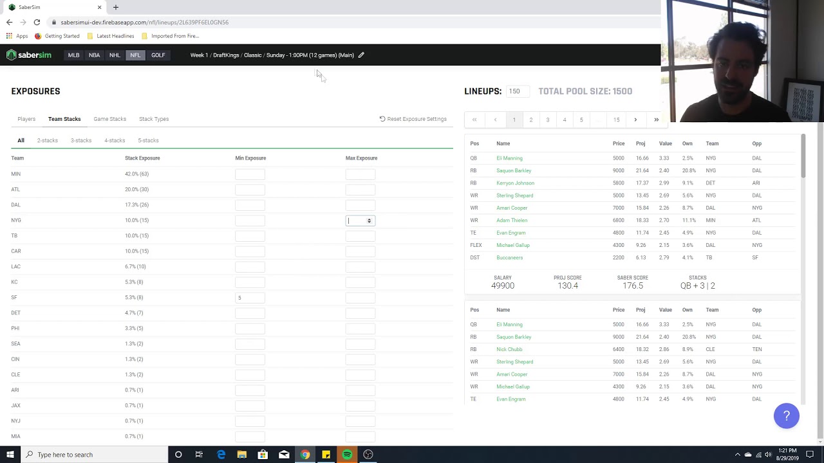Switch to Game Stacks tab
Image resolution: width=824 pixels, height=463 pixels.
click(109, 119)
